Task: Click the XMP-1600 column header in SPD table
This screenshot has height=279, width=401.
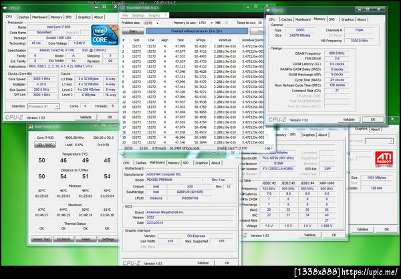Action: pyautogui.click(x=327, y=183)
